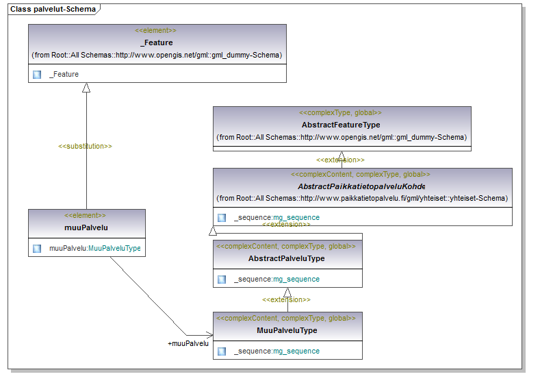The height and width of the screenshot is (383, 540).
Task: Click the extension arrowhead under AbstractFeatureType
Action: 342,156
